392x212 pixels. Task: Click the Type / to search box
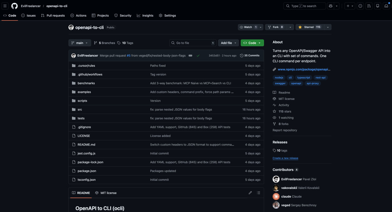(x=304, y=6)
